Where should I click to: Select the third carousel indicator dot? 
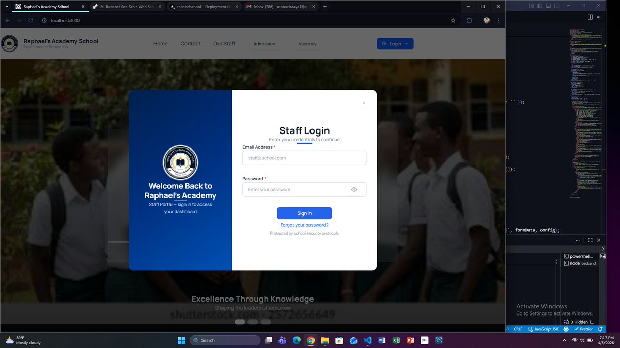(266, 322)
